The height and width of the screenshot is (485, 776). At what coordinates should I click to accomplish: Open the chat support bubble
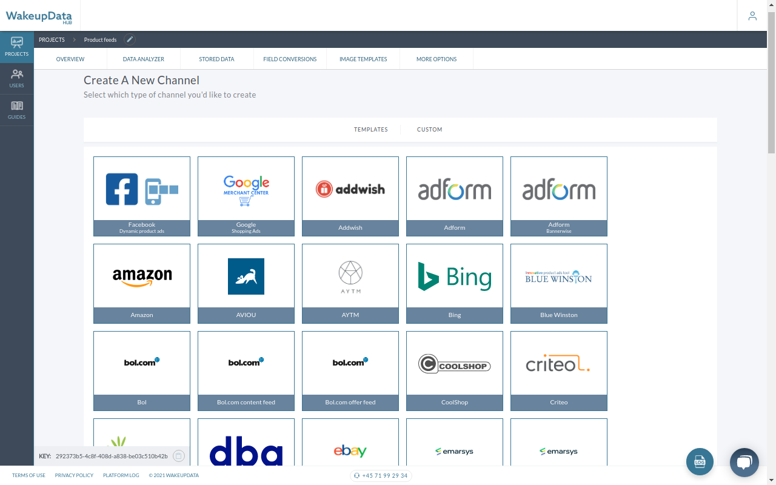744,462
